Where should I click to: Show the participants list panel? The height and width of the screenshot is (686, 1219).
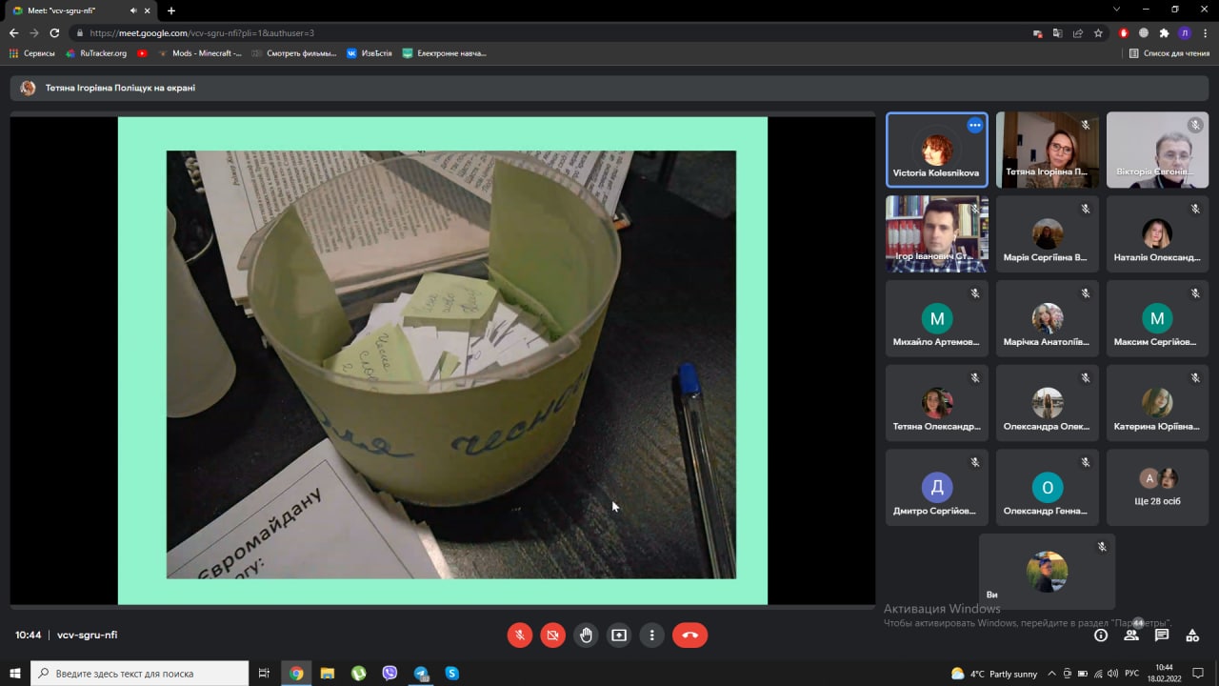tap(1131, 635)
